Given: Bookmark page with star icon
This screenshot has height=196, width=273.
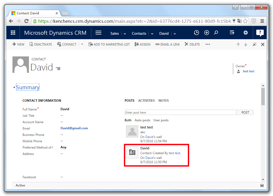Looking at the screenshot, I should pos(245,21).
